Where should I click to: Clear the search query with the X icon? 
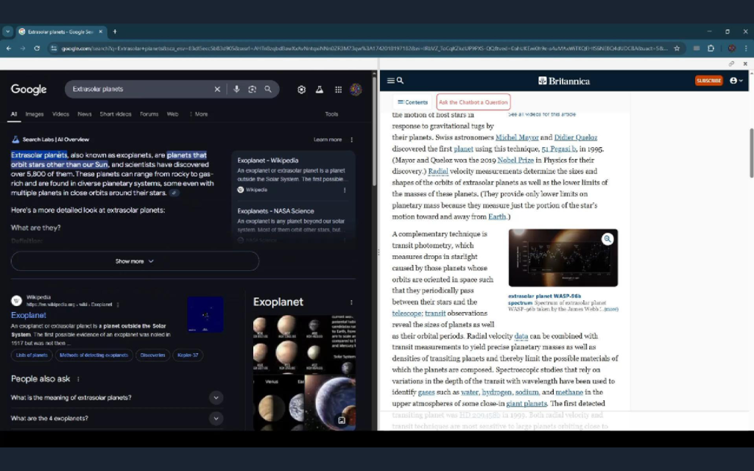[217, 88]
